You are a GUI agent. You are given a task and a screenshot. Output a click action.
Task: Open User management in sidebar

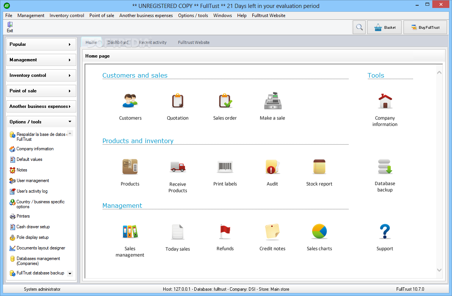(x=30, y=181)
